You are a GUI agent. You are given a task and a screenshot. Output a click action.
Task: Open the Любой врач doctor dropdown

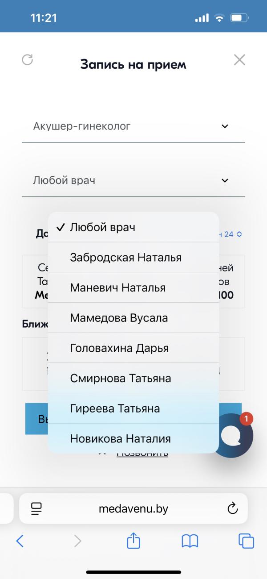133,180
